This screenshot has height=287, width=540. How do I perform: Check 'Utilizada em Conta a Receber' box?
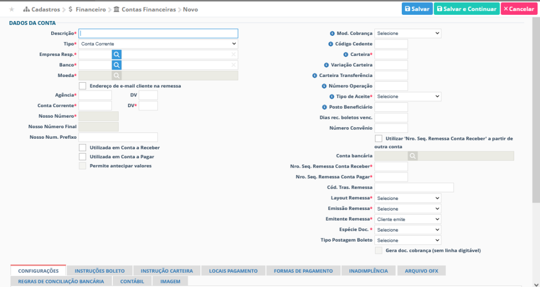coord(82,148)
